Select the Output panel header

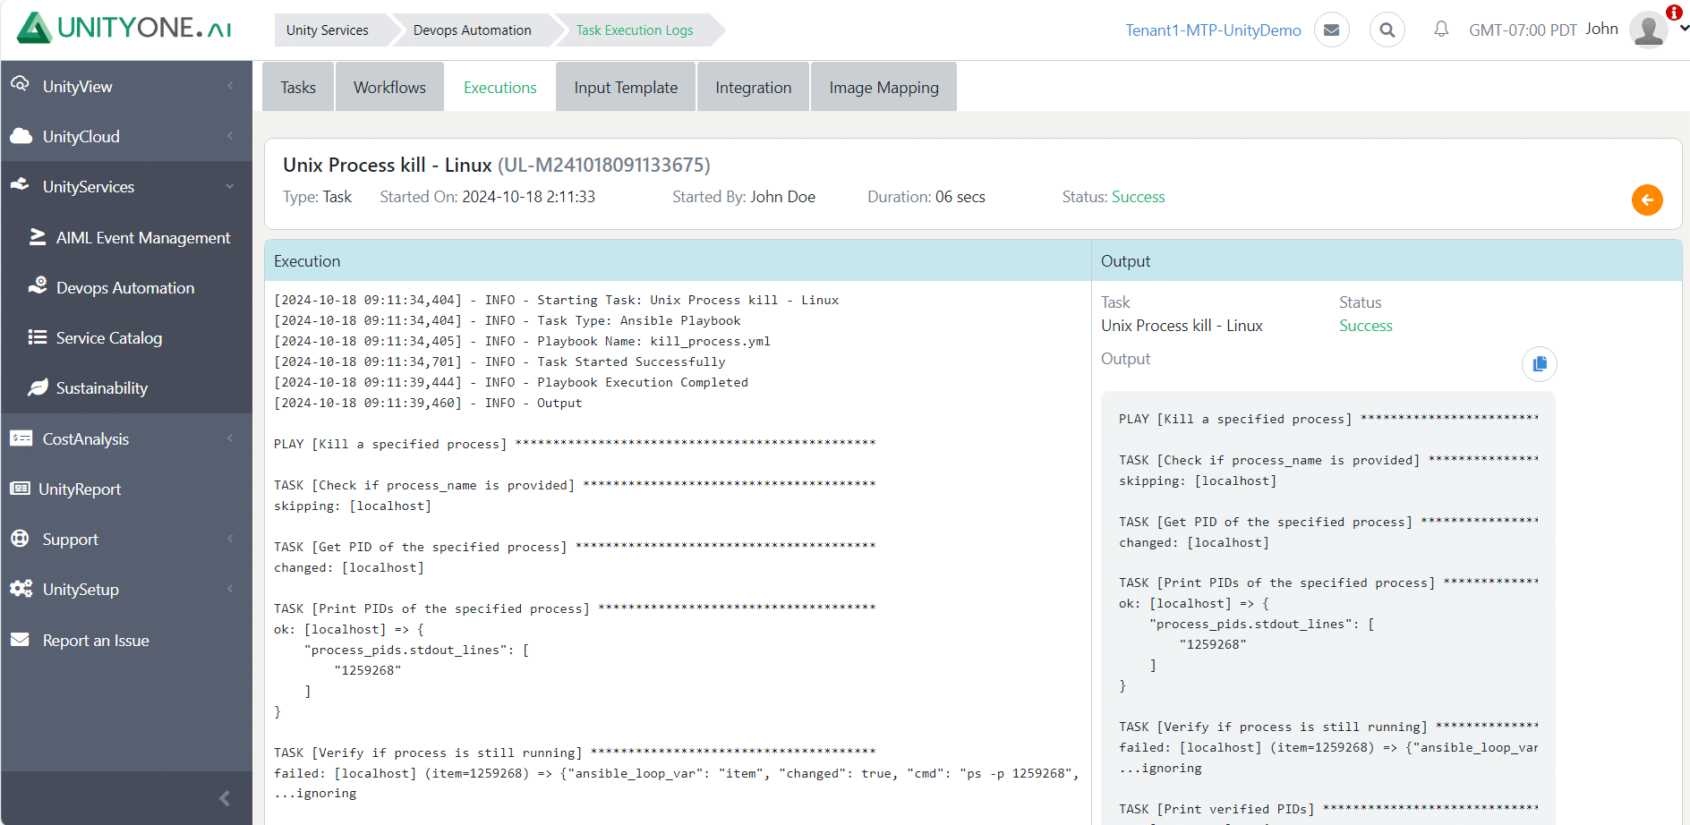click(1387, 260)
